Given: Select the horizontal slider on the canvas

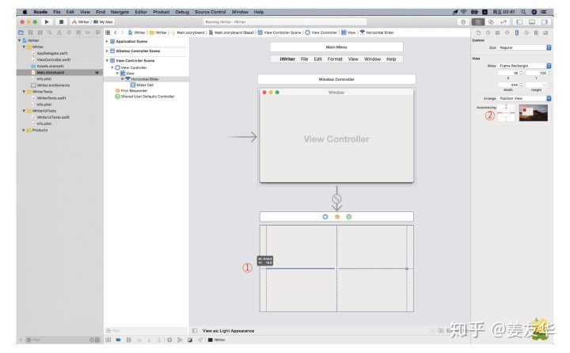Looking at the screenshot, I should 336,268.
